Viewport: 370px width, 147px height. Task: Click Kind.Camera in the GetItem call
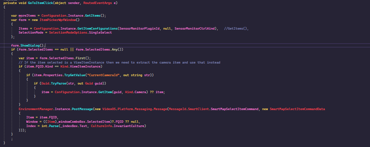[135, 92]
